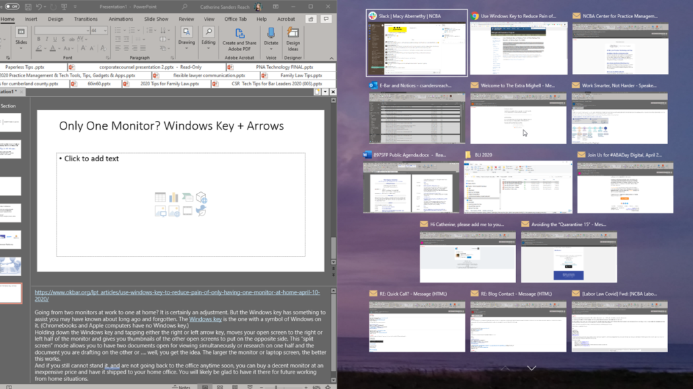Image resolution: width=693 pixels, height=389 pixels.
Task: Open the Transitions ribbon tab
Action: (x=85, y=19)
